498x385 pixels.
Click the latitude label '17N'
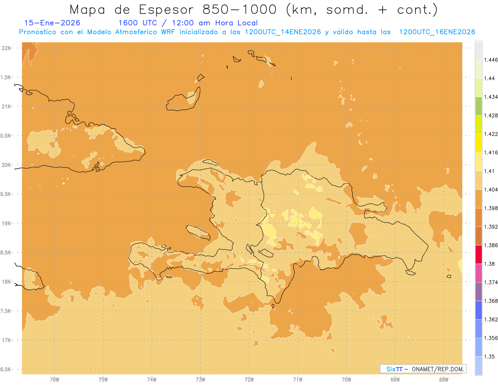point(7,340)
